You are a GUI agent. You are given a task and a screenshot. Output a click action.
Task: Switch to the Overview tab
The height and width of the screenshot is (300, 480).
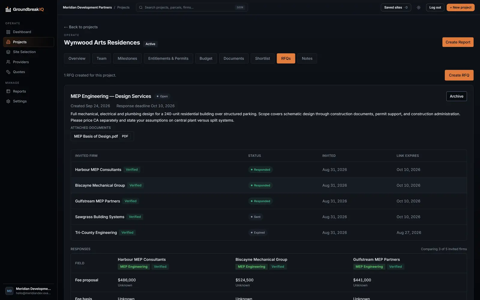click(77, 58)
